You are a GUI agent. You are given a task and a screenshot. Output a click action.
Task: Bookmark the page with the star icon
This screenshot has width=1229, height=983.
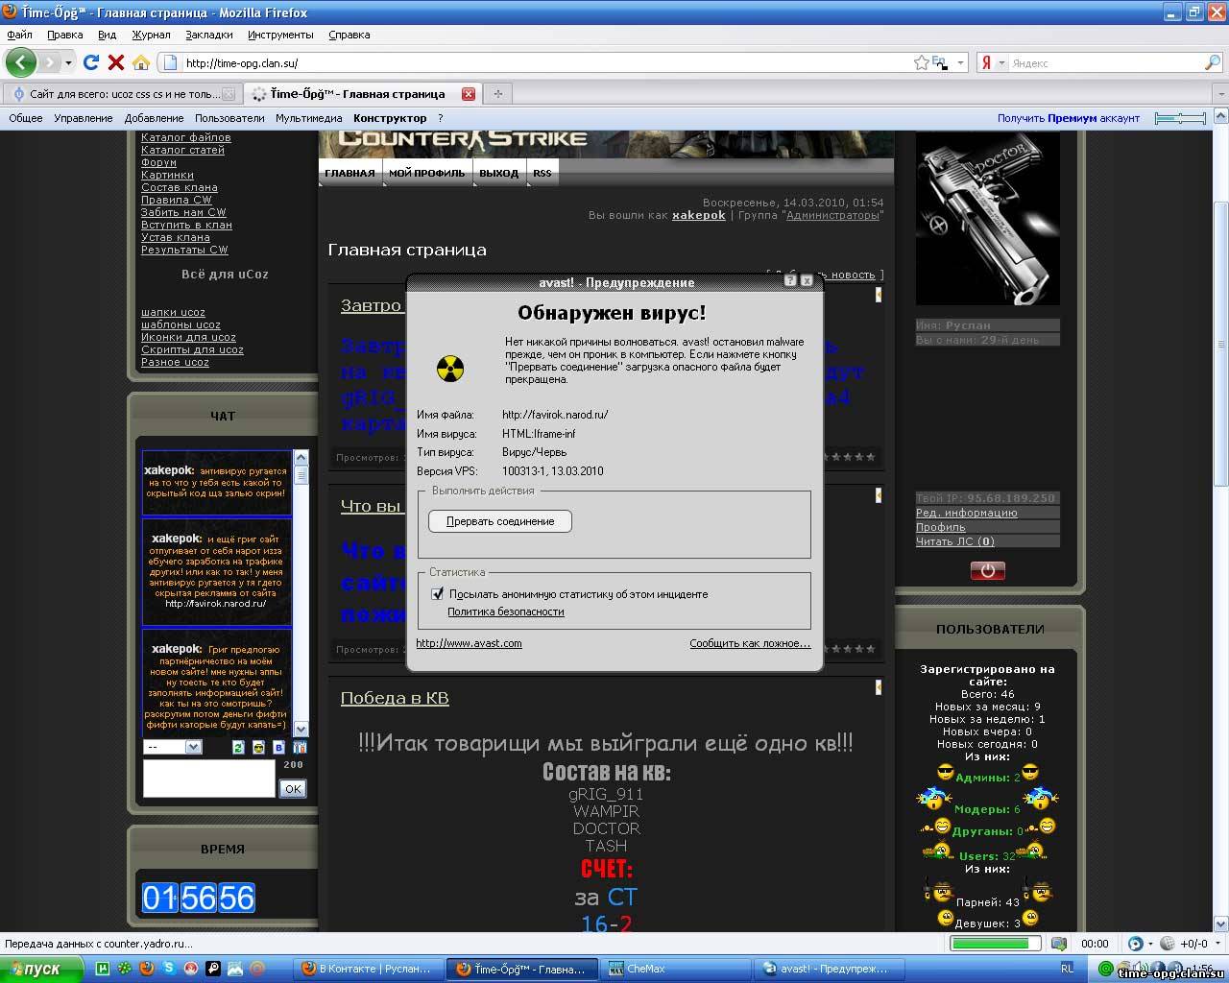[922, 62]
